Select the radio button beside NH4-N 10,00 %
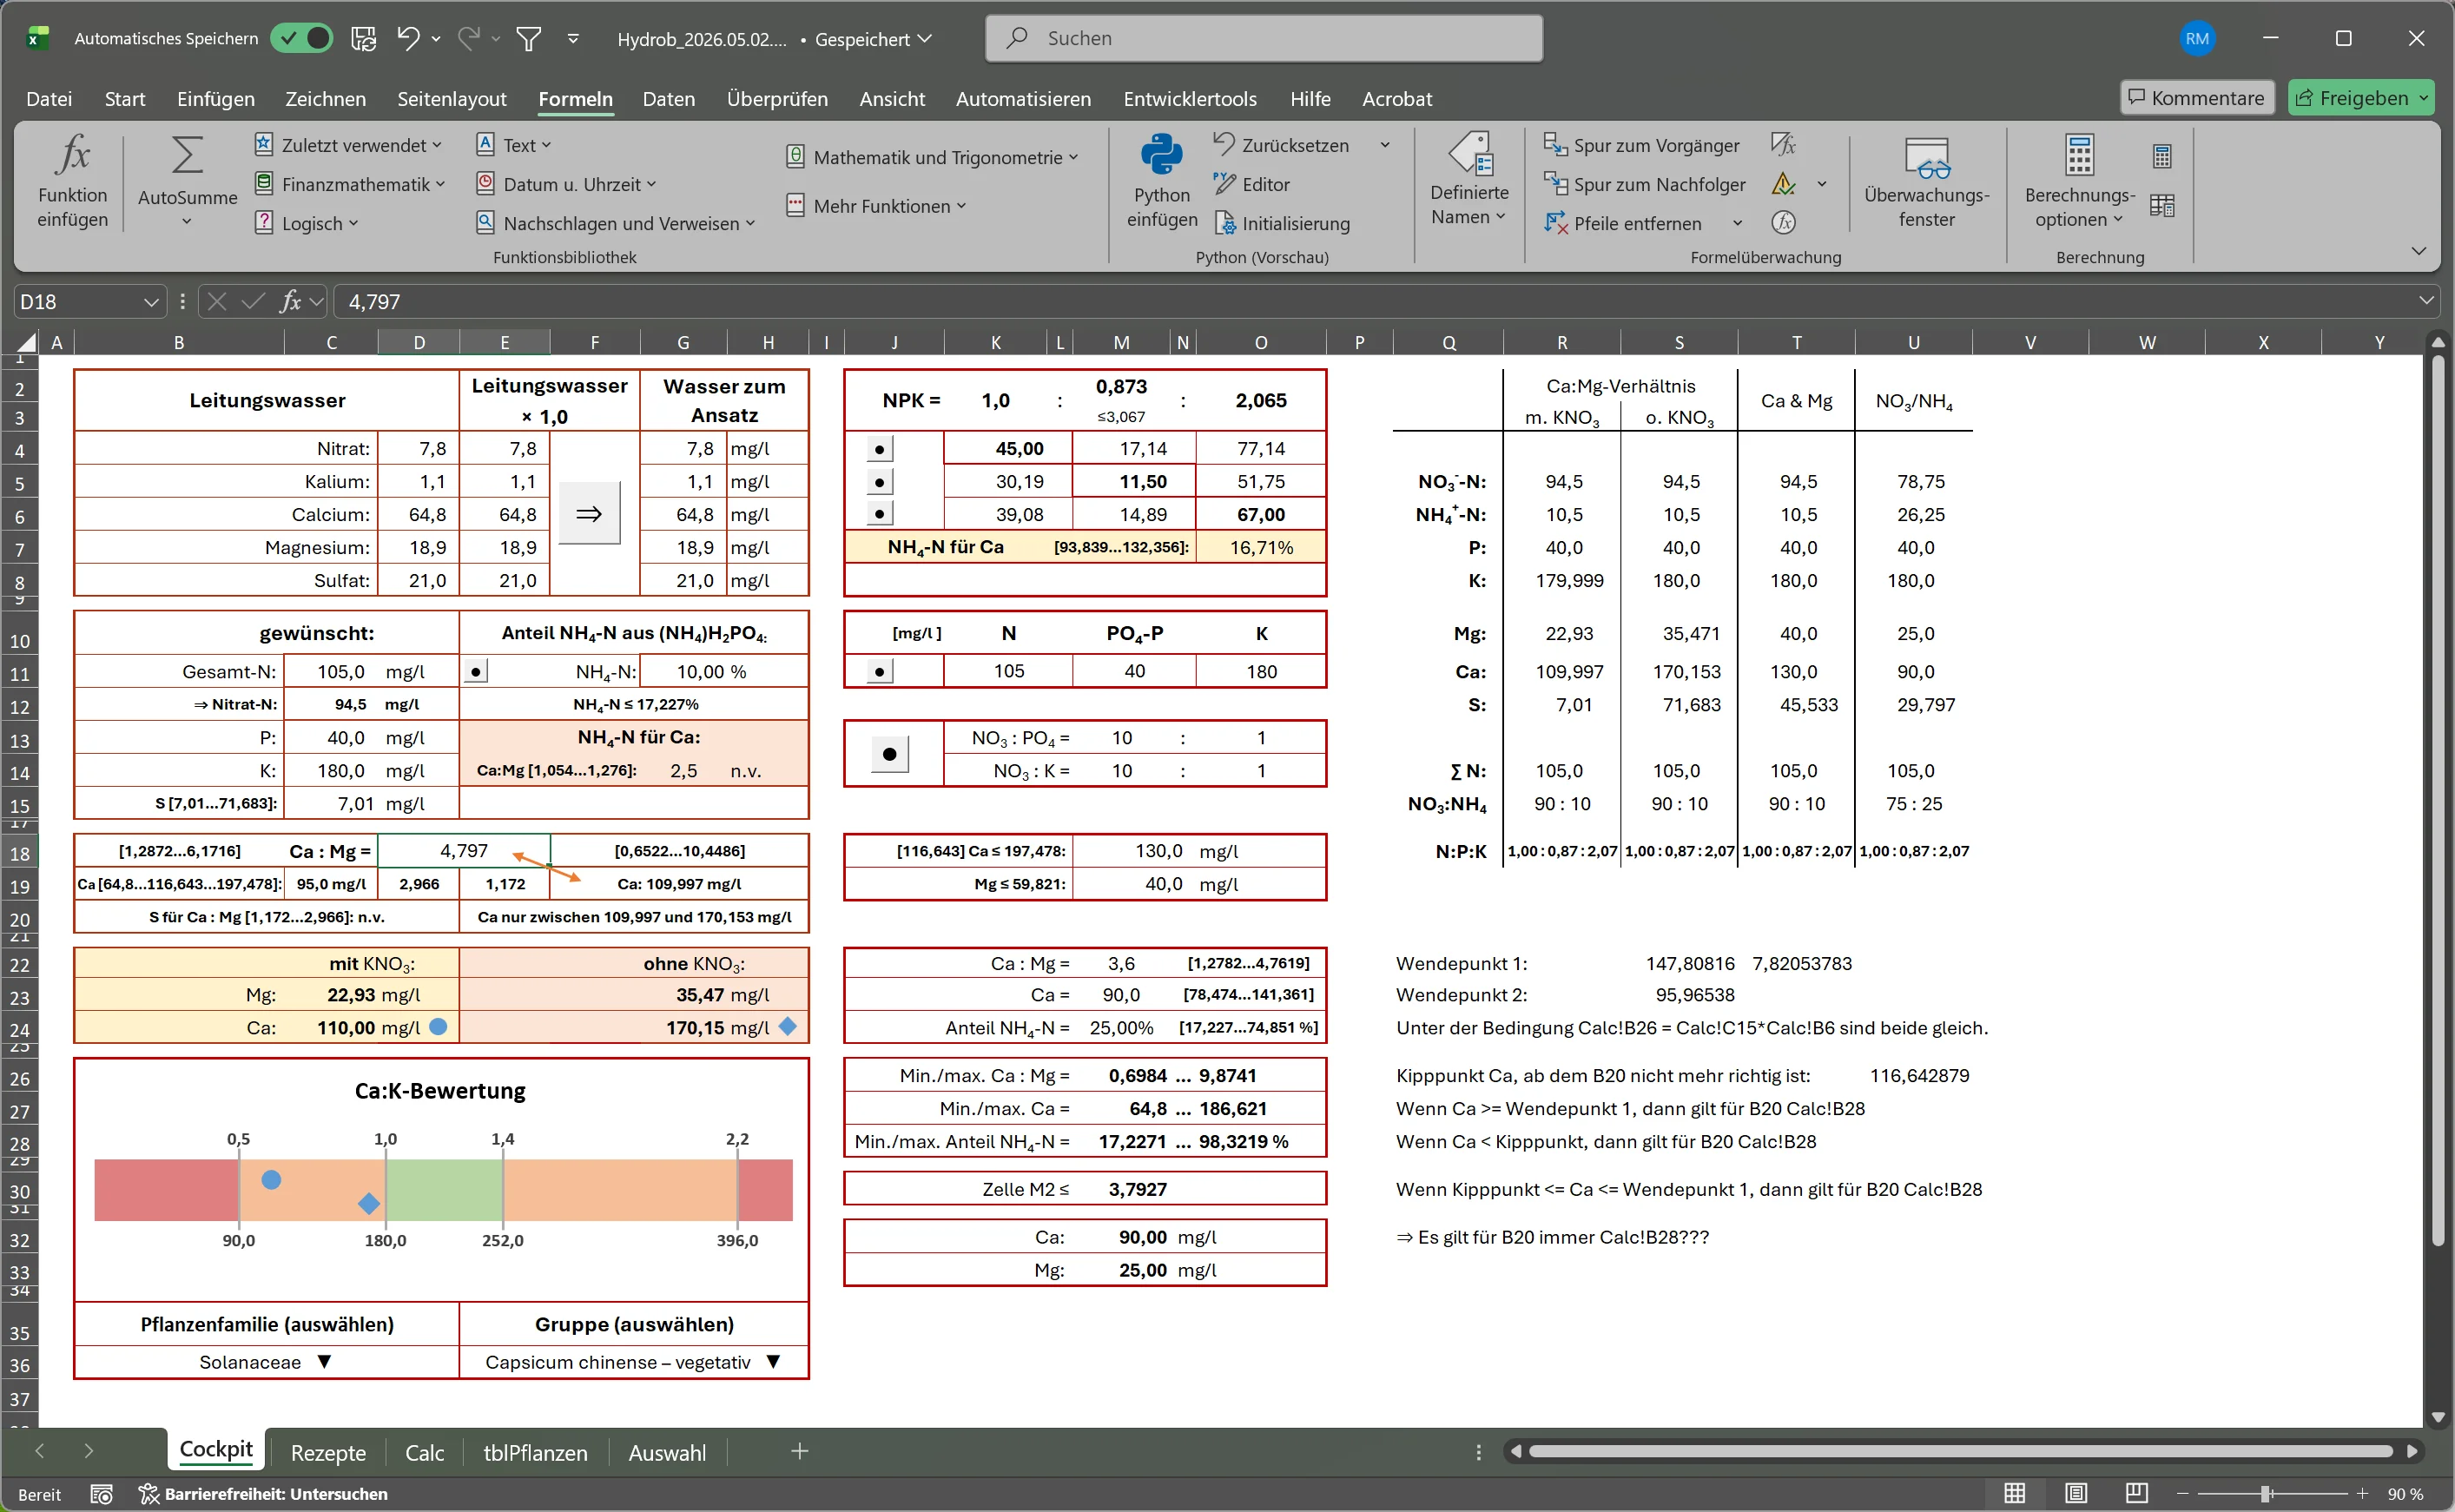Screen dimensions: 2455x1512 click(x=476, y=671)
